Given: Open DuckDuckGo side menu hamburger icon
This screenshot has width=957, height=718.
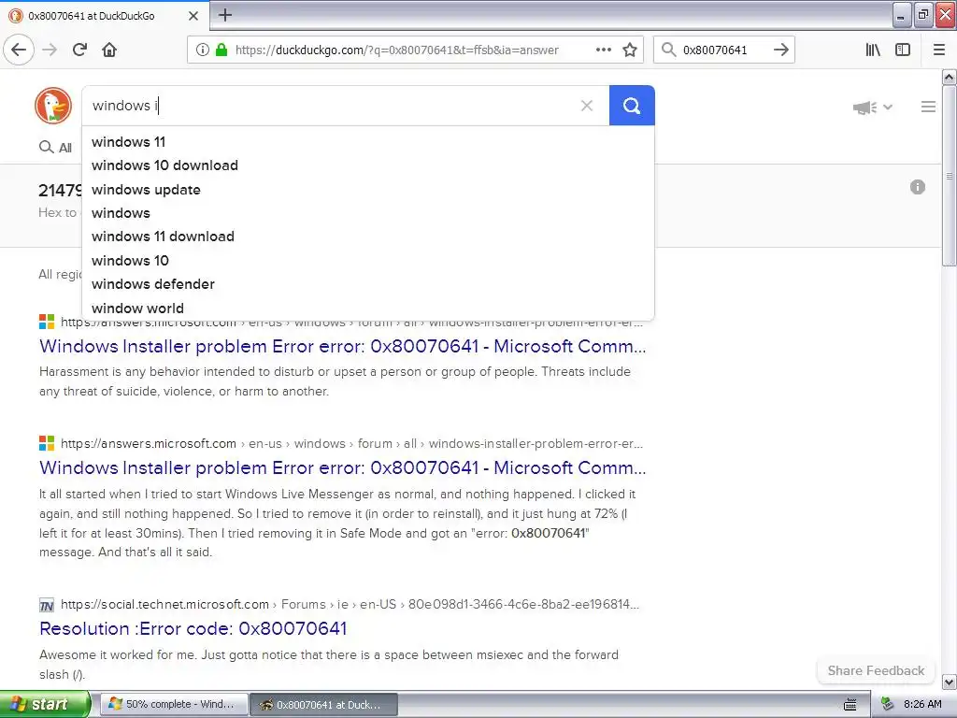Looking at the screenshot, I should pos(928,107).
